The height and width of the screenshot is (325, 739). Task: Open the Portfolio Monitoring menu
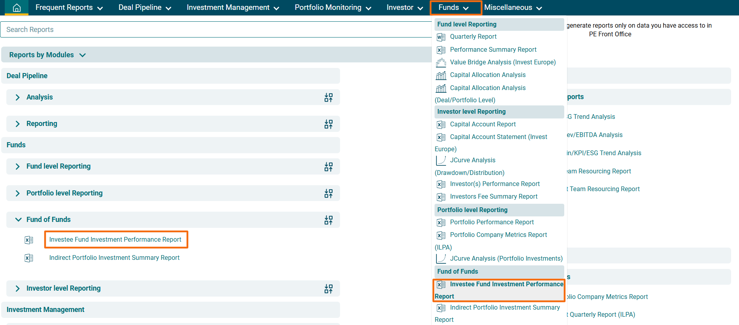click(333, 8)
